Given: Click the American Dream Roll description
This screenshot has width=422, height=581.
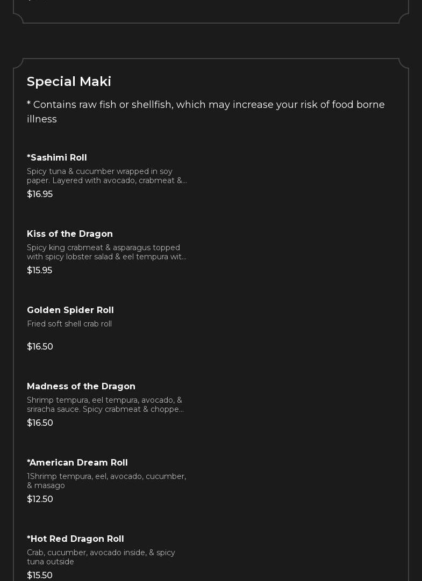Looking at the screenshot, I should click(106, 481).
